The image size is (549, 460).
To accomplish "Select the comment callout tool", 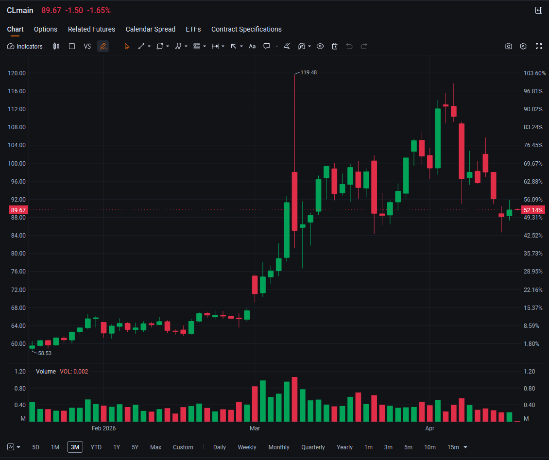I will tap(267, 46).
